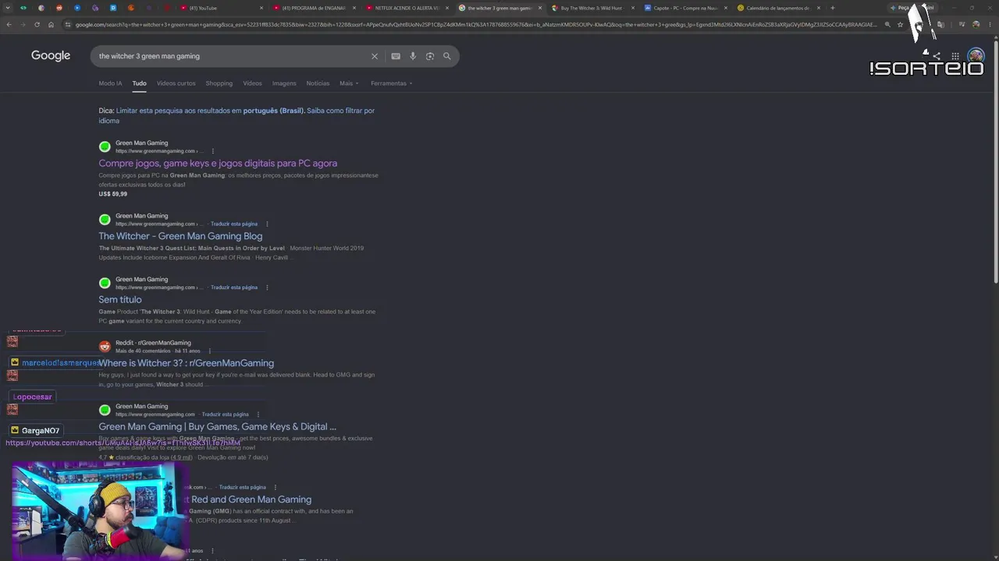
Task: Close the 'Buy The Witcher 3: Wild Hunt' tab
Action: coord(632,8)
